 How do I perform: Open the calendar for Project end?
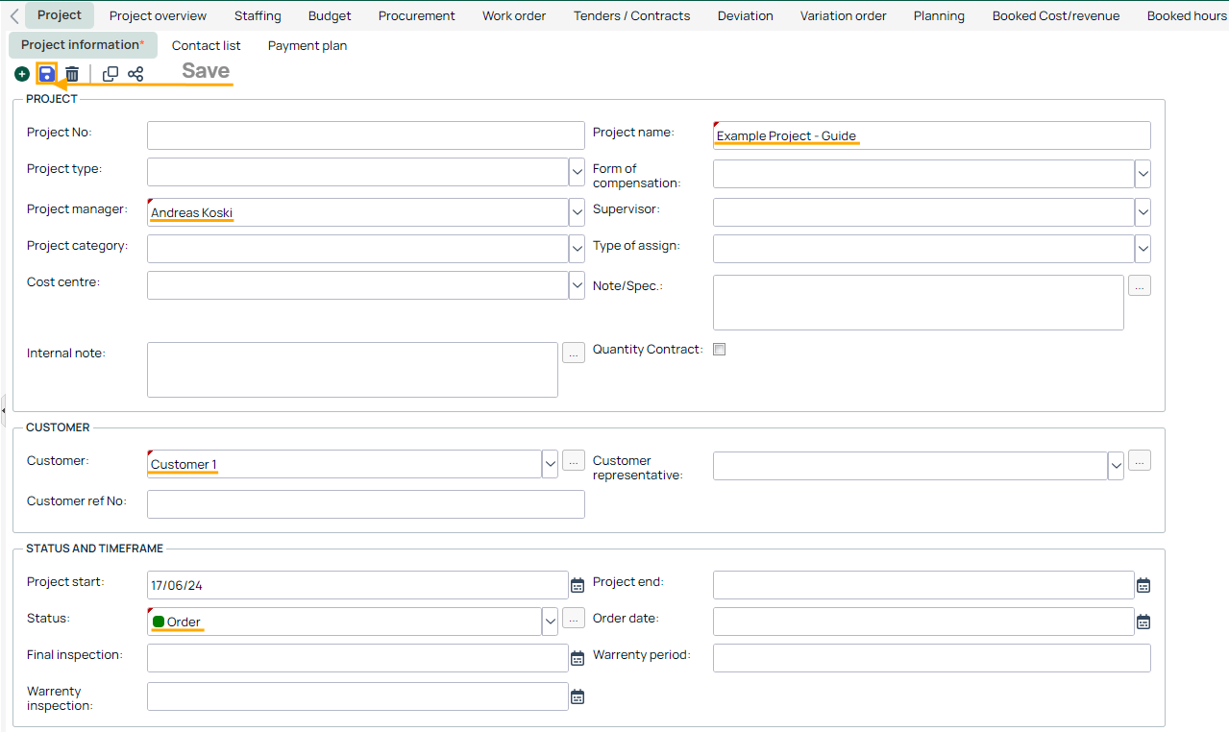click(x=1143, y=585)
